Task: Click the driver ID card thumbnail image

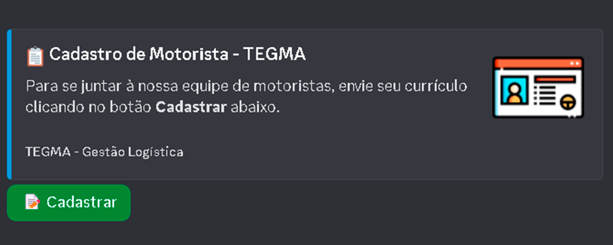Action: click(x=539, y=87)
